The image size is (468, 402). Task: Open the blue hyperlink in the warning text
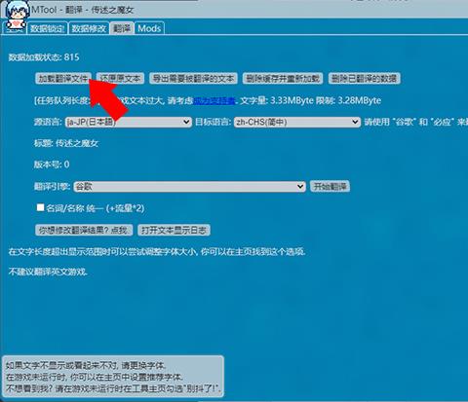(x=214, y=100)
